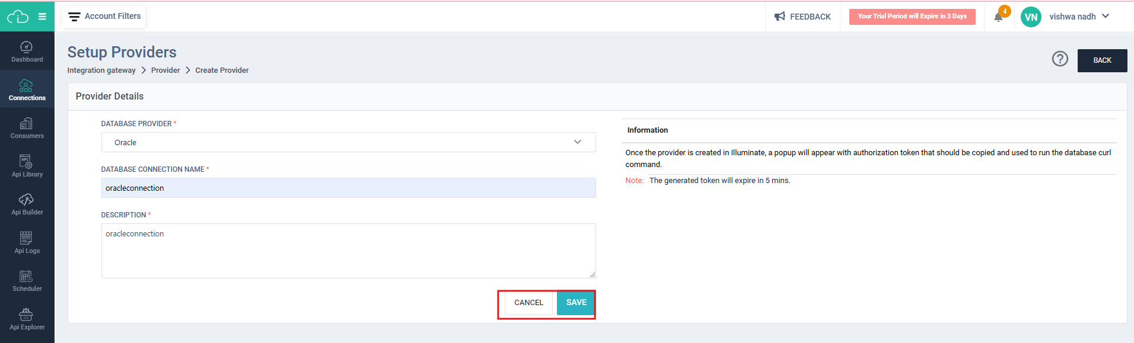The width and height of the screenshot is (1134, 343).
Task: Open Api Library in sidebar
Action: (27, 166)
